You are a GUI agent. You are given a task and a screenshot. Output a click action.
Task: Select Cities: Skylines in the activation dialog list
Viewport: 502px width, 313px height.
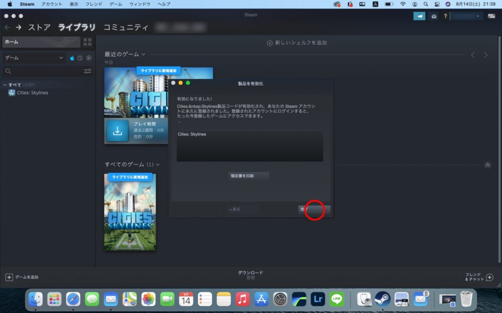(192, 134)
